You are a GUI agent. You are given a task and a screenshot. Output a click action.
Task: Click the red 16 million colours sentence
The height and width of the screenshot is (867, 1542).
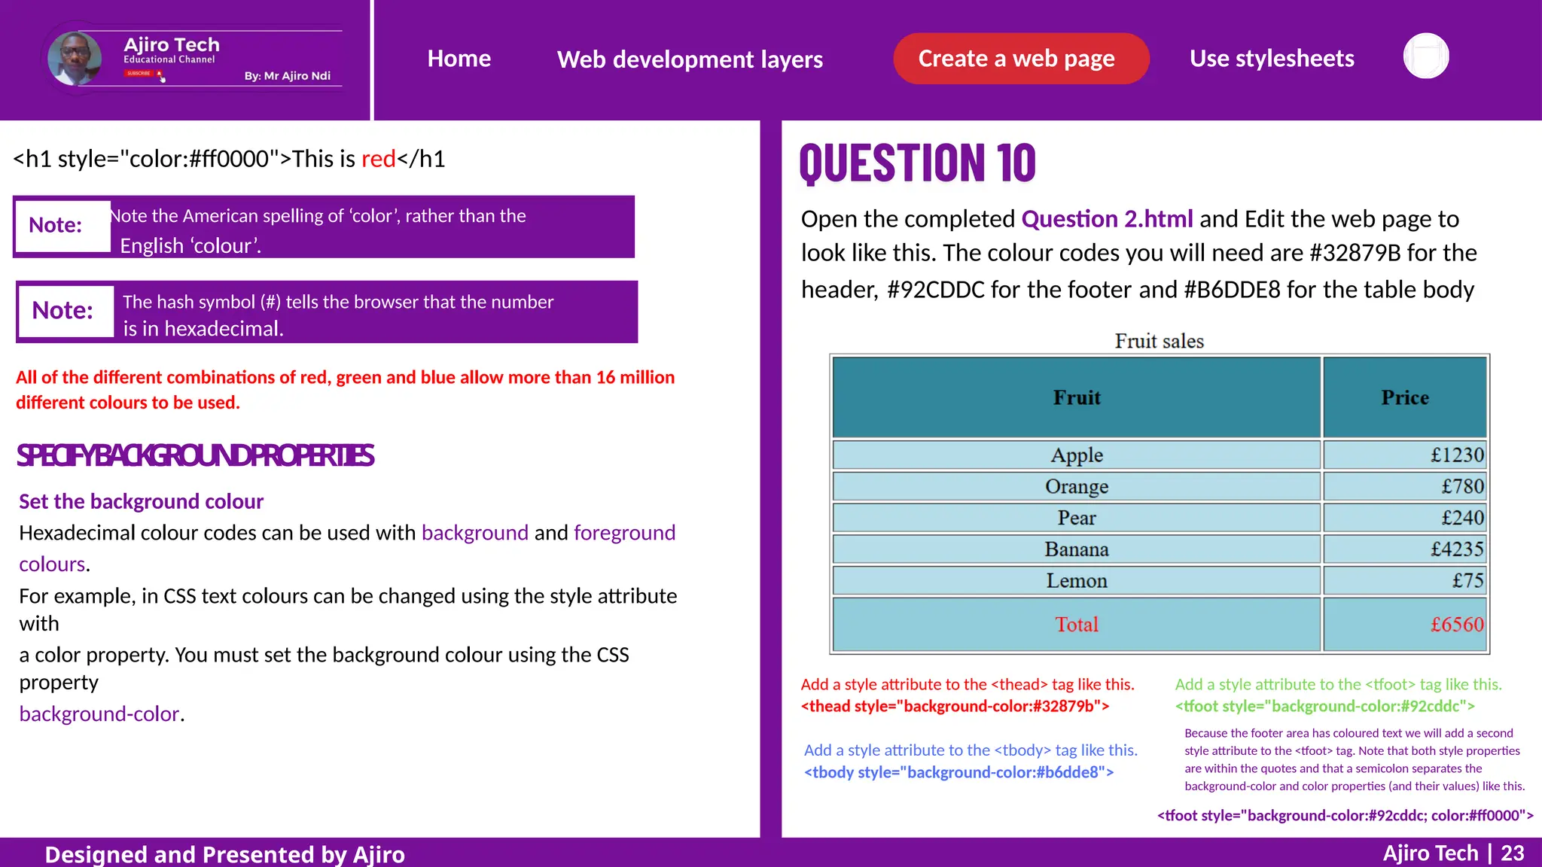point(346,390)
